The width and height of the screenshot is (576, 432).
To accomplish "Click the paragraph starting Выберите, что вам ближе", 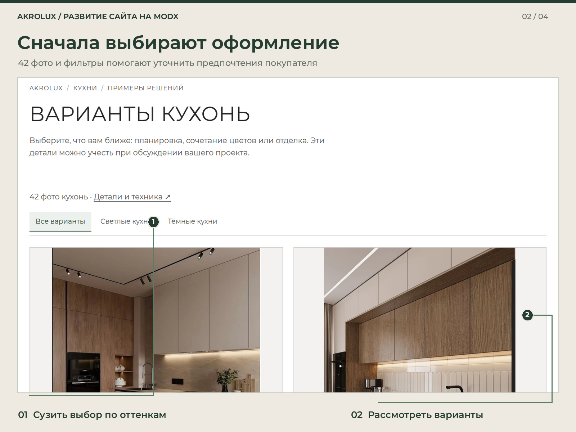I will click(x=177, y=147).
